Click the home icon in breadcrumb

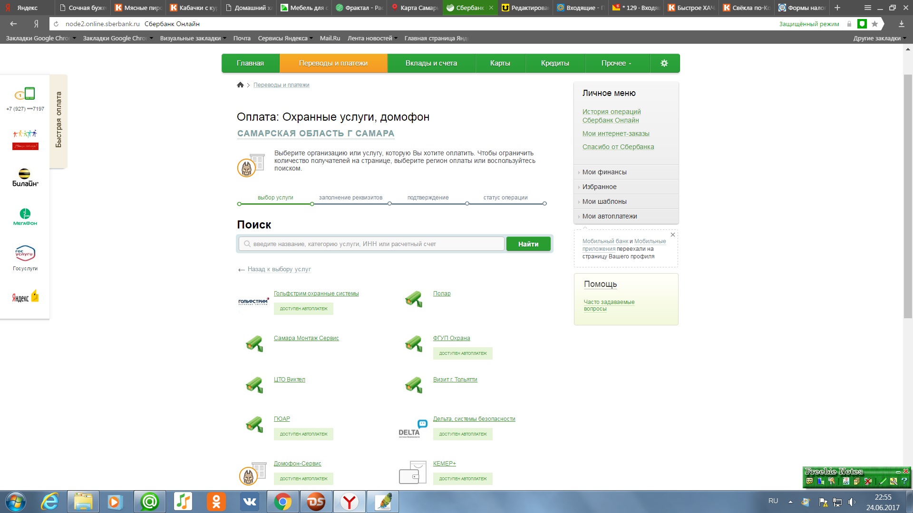[240, 85]
